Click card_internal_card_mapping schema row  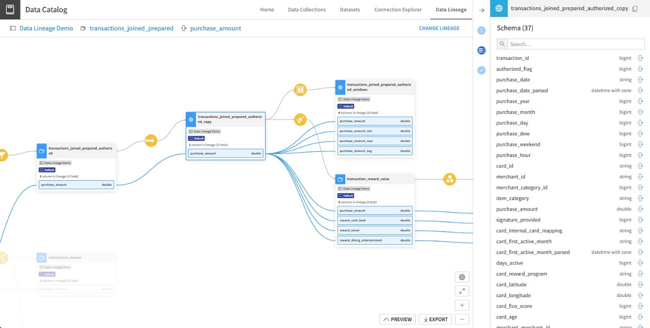point(570,231)
